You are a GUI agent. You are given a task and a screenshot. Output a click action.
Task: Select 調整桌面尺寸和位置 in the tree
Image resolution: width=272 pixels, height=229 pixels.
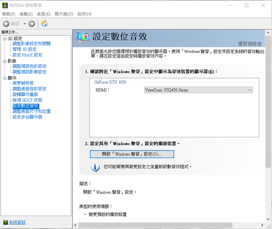click(x=32, y=111)
